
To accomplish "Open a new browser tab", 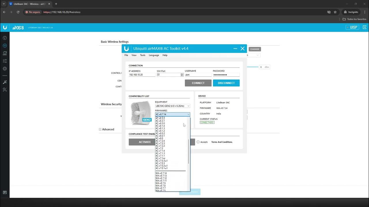I will click(56, 4).
